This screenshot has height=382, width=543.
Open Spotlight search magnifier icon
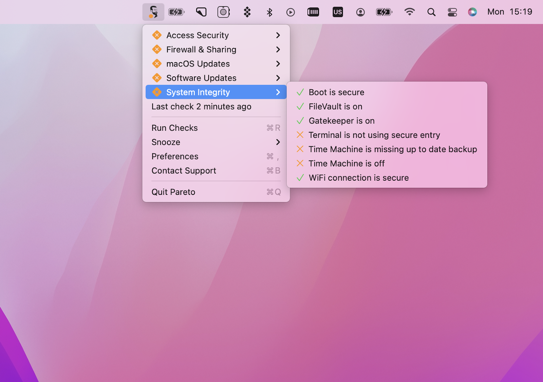[x=431, y=13]
